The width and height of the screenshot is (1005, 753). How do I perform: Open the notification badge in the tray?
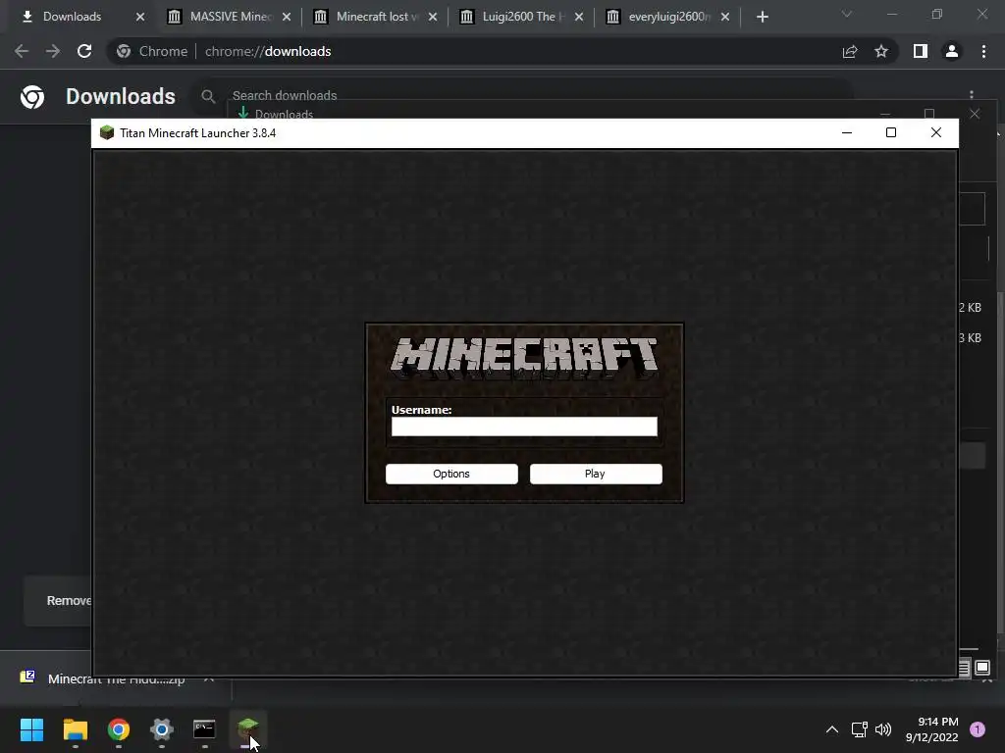(978, 729)
